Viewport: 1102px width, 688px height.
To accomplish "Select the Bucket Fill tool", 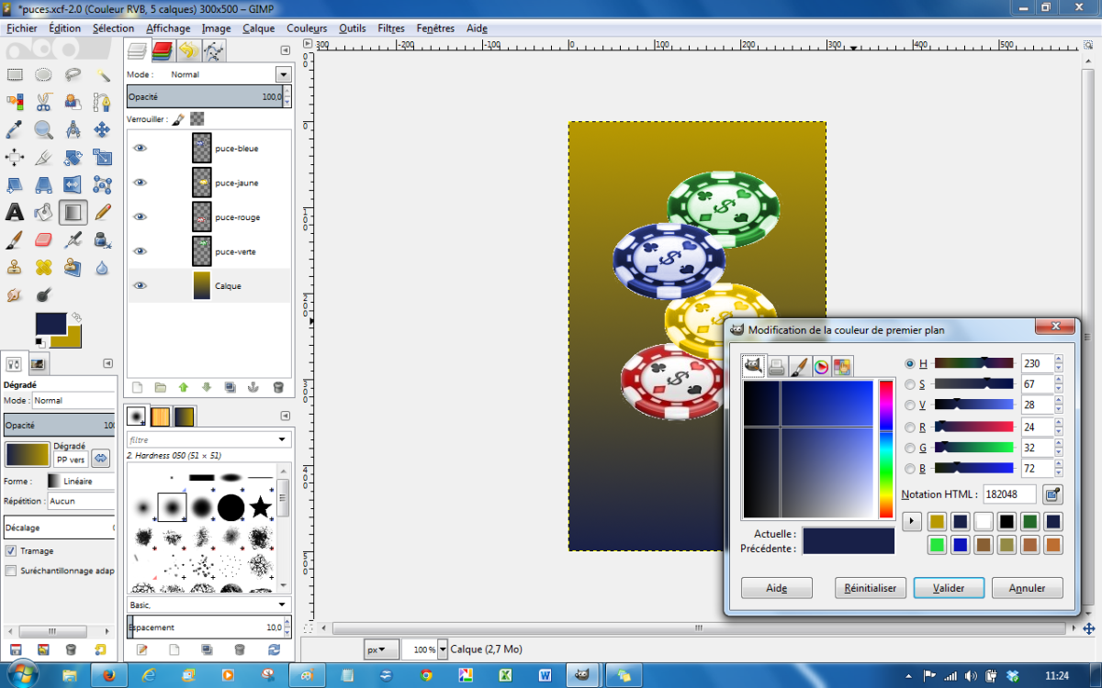I will 43,213.
